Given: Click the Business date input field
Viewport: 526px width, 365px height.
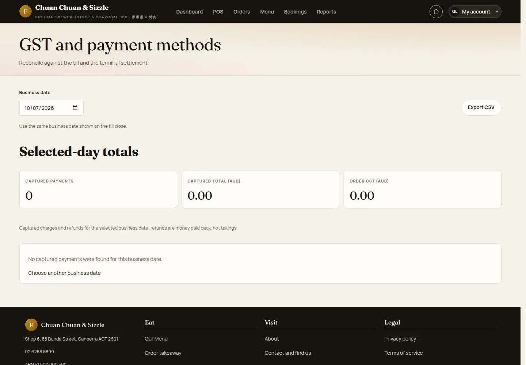Looking at the screenshot, I should pyautogui.click(x=51, y=108).
